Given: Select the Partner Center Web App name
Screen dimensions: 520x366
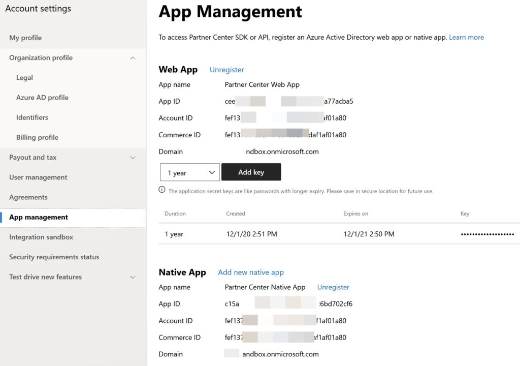Looking at the screenshot, I should (262, 85).
